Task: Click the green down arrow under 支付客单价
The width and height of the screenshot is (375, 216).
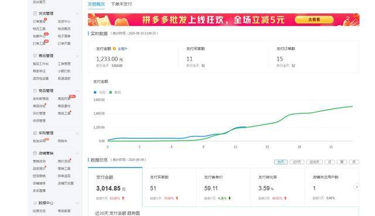Action: point(230,198)
